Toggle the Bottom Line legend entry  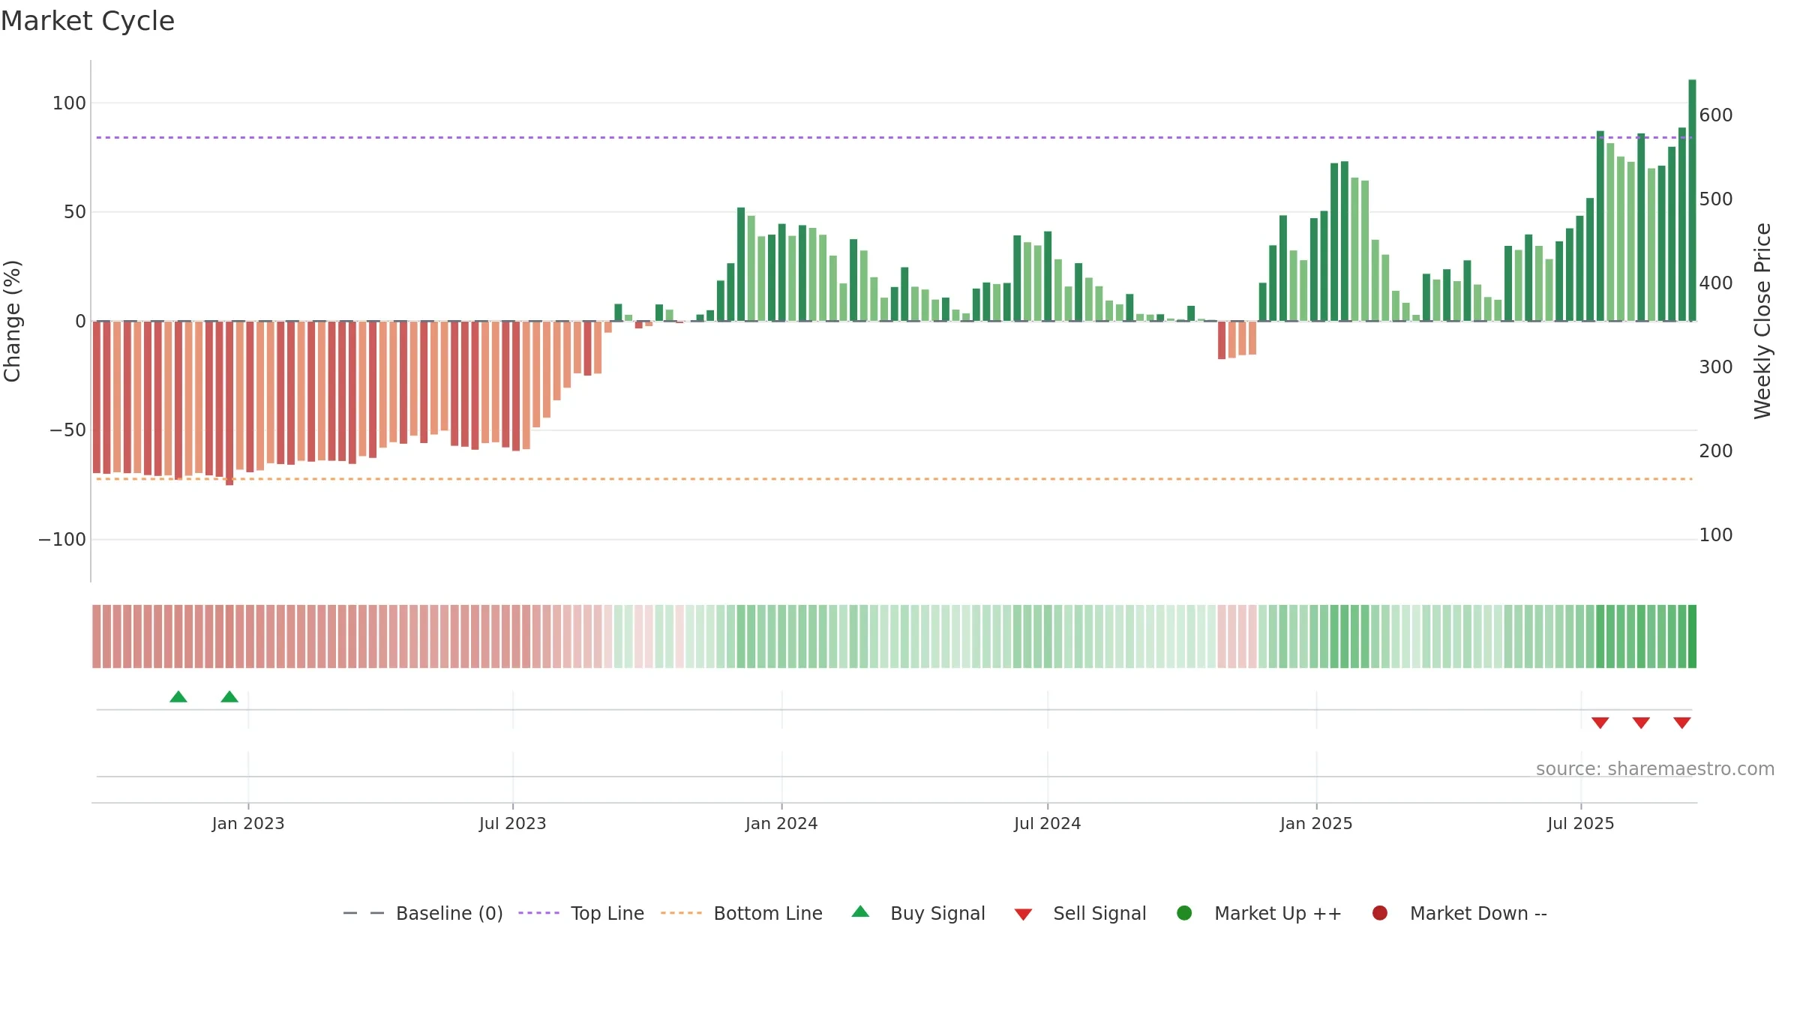[742, 913]
